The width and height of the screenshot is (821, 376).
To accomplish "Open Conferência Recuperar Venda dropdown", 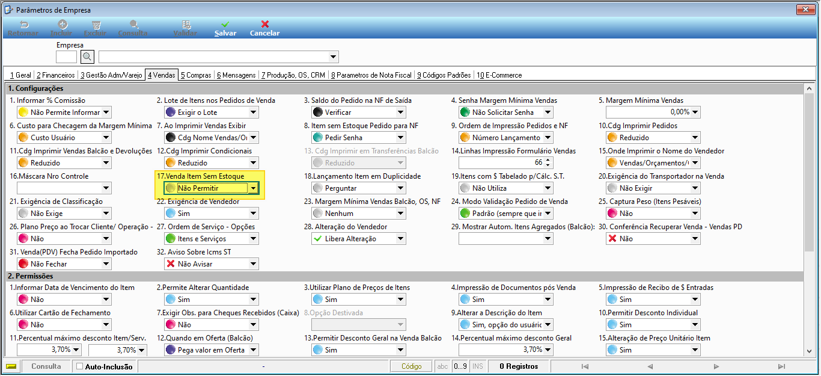I will pos(695,239).
